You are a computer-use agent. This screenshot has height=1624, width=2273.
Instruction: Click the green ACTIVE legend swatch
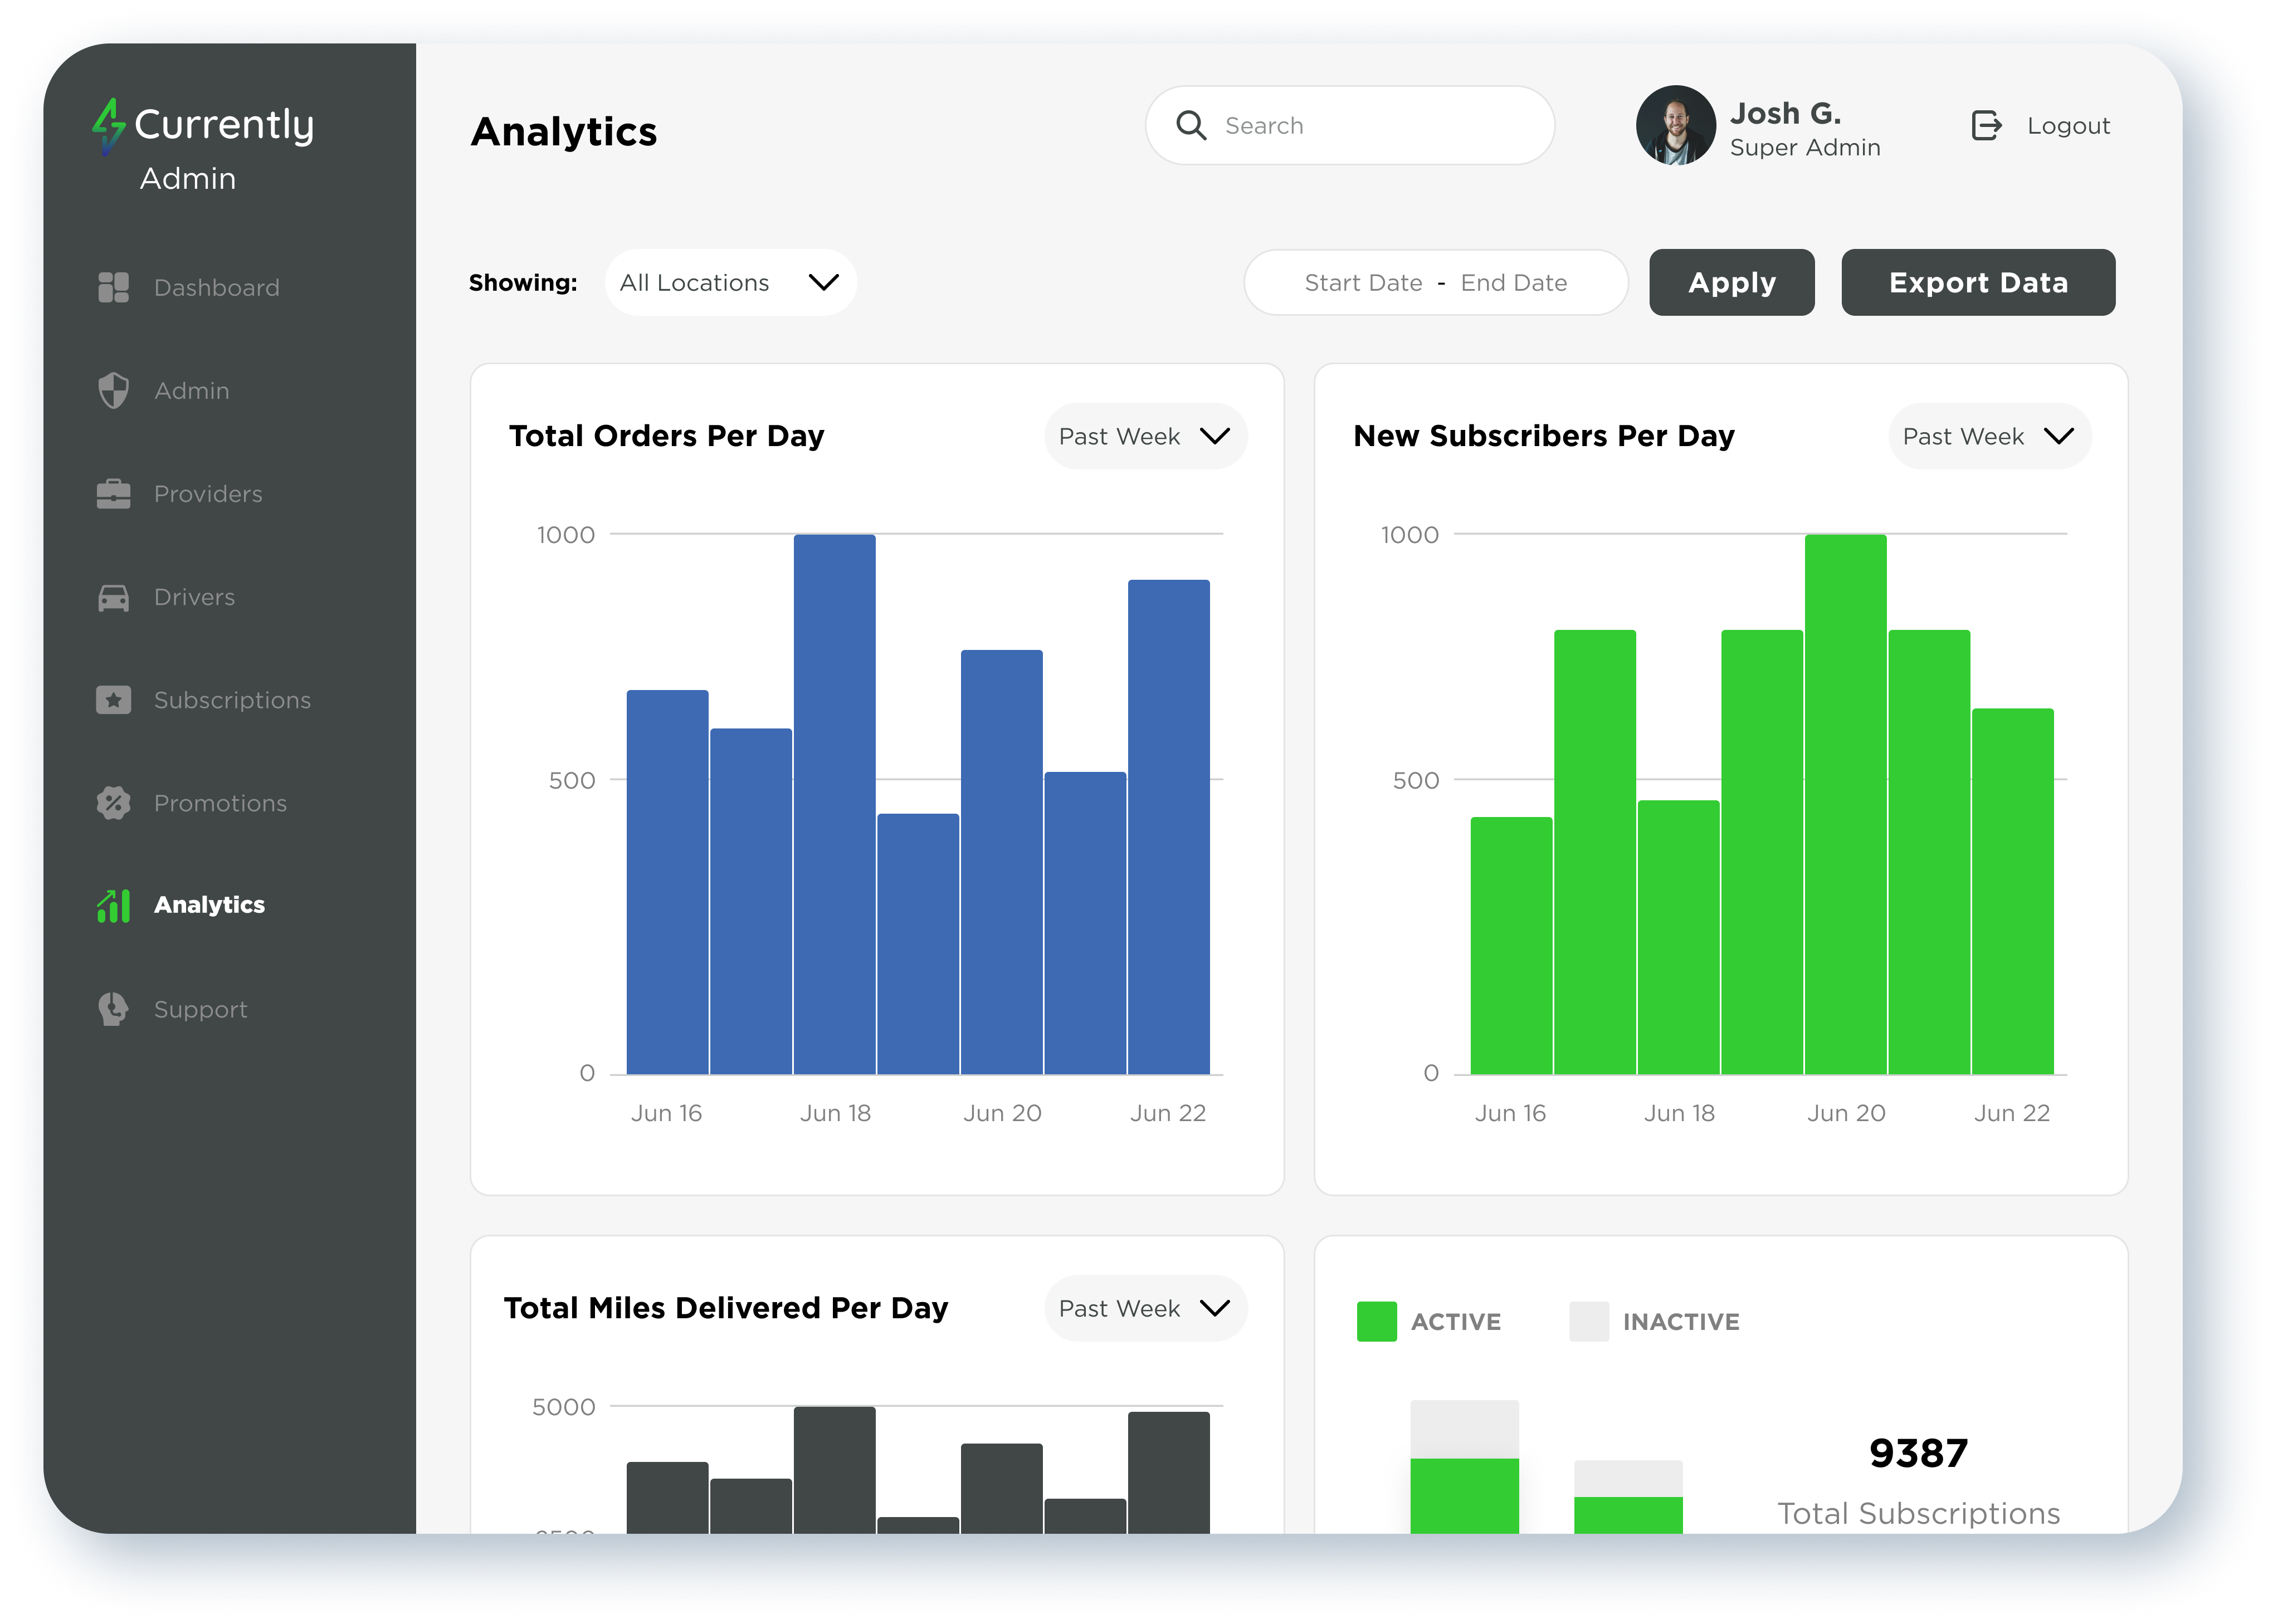(x=1377, y=1321)
